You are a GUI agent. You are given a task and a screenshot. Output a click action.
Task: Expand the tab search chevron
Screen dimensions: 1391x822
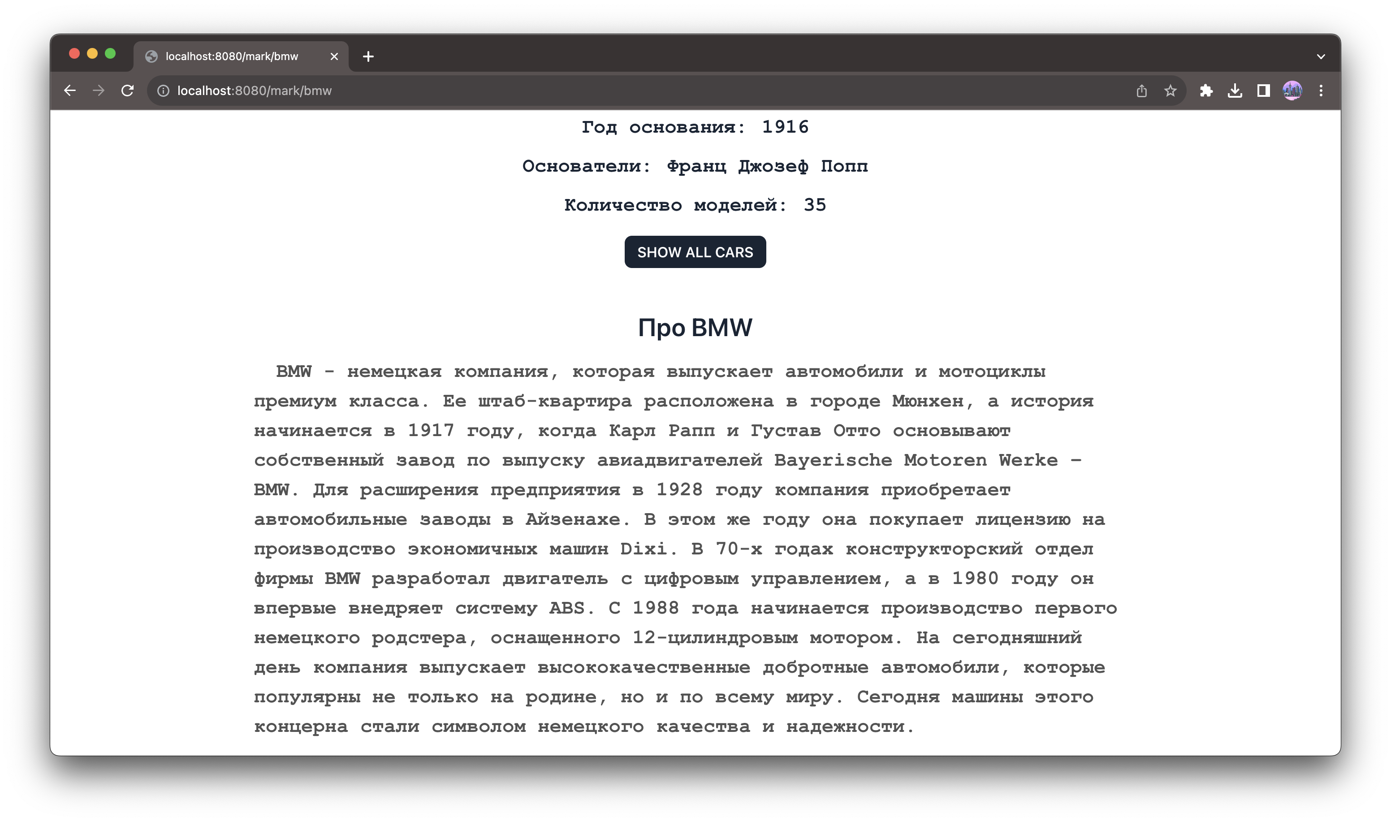click(x=1321, y=56)
